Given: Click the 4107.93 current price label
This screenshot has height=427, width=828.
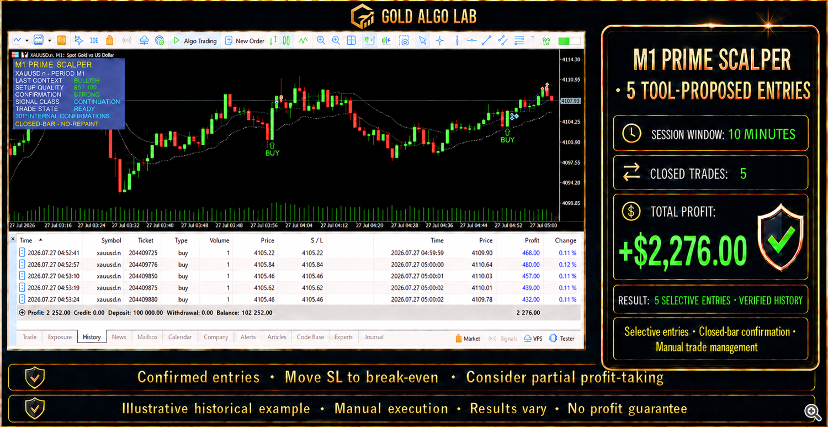Looking at the screenshot, I should pyautogui.click(x=570, y=101).
